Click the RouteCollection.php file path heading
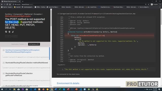Viewport: 162px width, 91px height. pos(96,14)
